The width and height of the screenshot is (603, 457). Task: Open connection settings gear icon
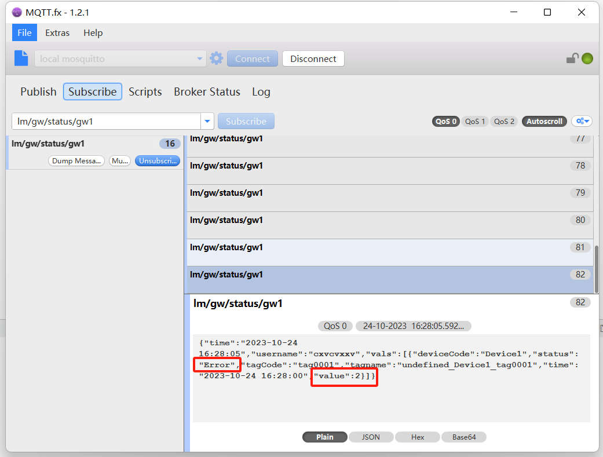click(x=217, y=59)
